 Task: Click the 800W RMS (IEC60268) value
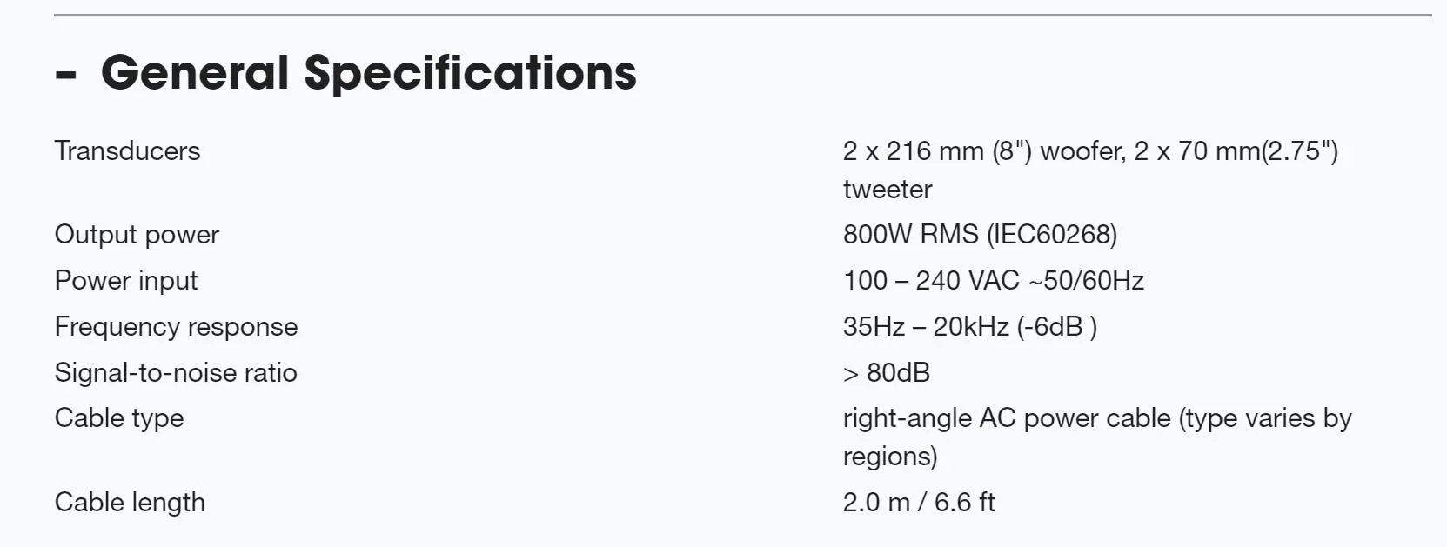click(x=980, y=234)
